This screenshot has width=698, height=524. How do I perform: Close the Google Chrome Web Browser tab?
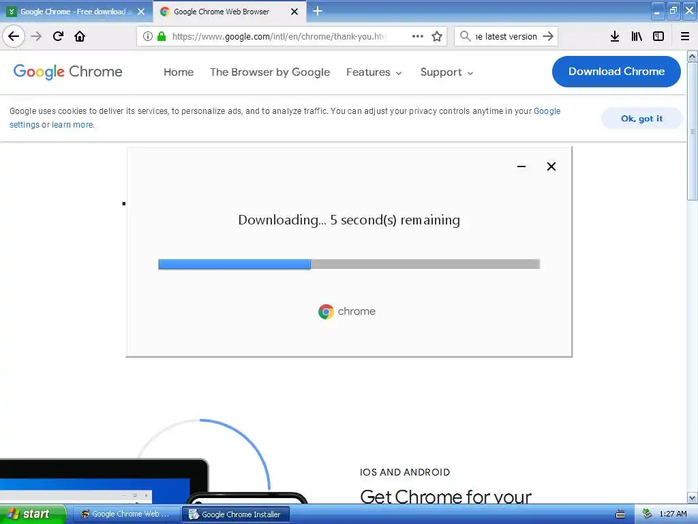(294, 12)
